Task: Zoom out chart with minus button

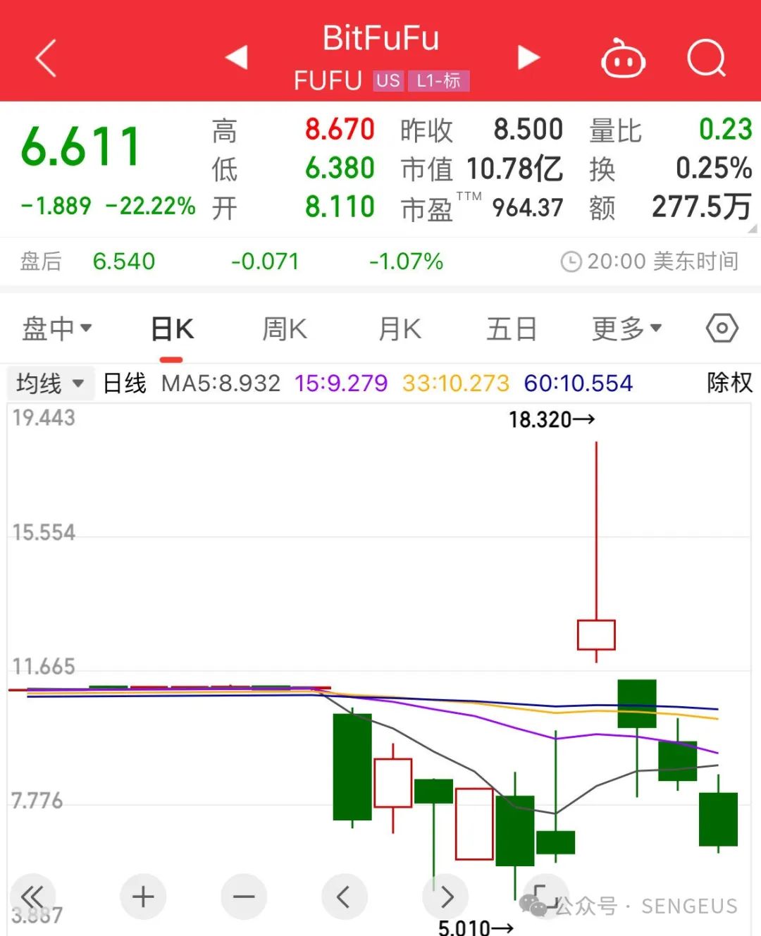Action: click(244, 897)
